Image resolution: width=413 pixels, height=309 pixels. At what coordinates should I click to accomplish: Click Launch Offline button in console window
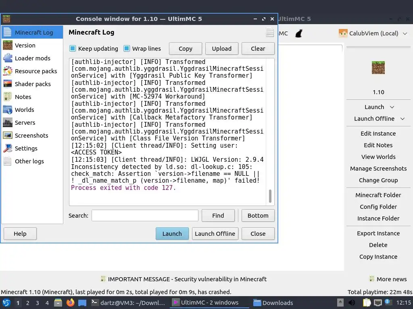(x=215, y=234)
